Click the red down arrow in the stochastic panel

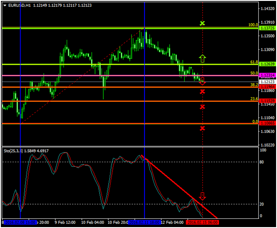[x=202, y=196]
